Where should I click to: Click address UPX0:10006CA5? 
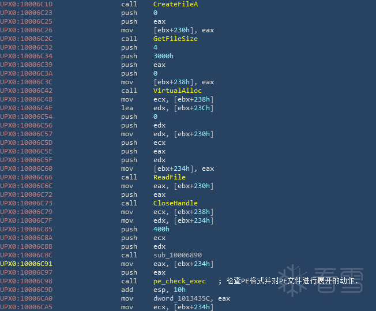26,307
